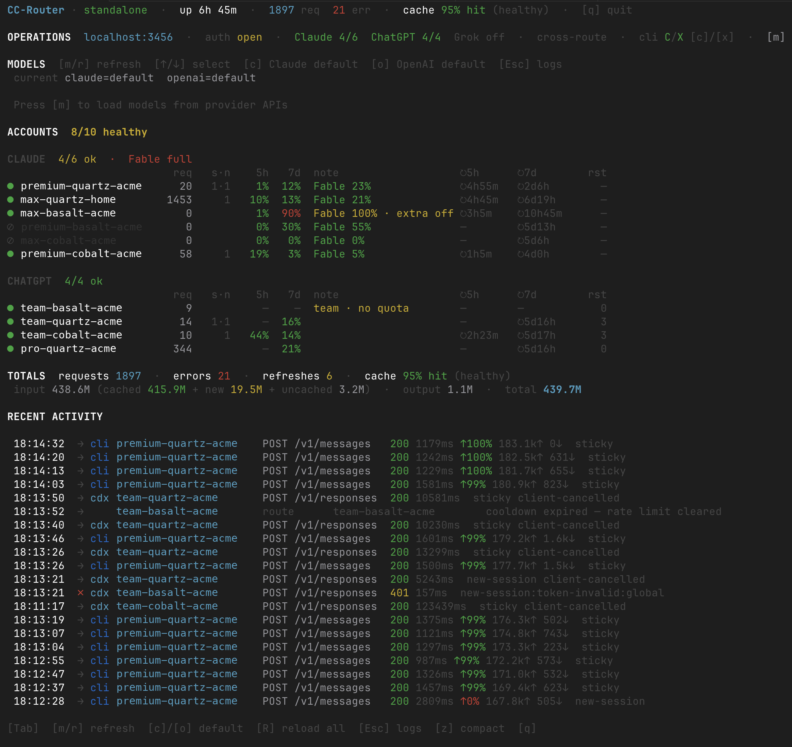Image resolution: width=792 pixels, height=747 pixels.
Task: Click the [o] OpenAI default option
Action: point(429,64)
